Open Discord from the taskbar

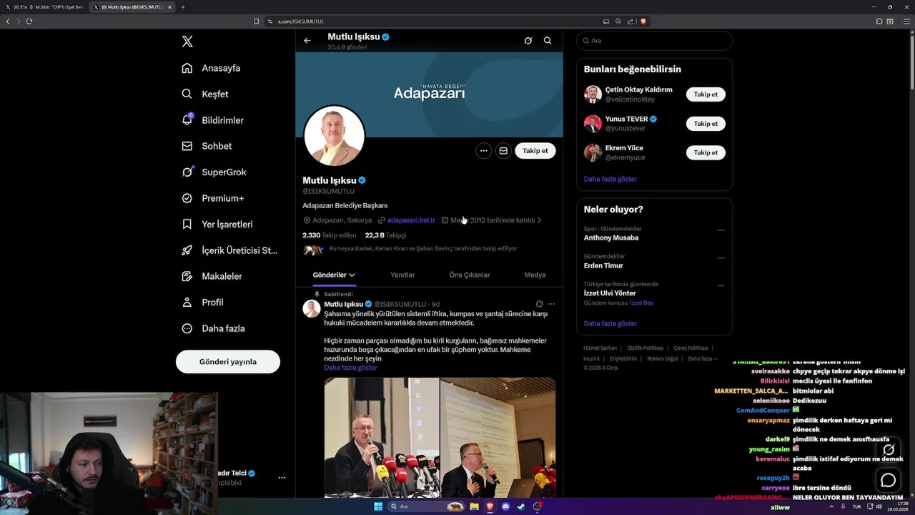505,506
